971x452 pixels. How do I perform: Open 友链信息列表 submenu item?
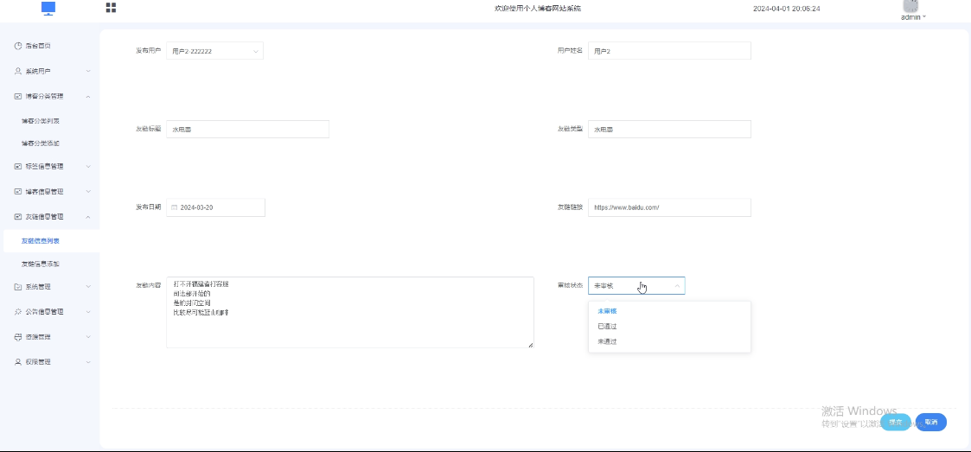pyautogui.click(x=41, y=241)
